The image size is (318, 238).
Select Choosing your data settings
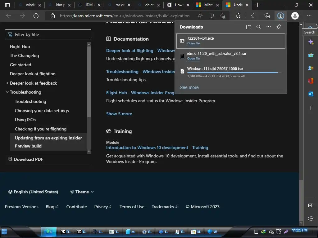(42, 111)
